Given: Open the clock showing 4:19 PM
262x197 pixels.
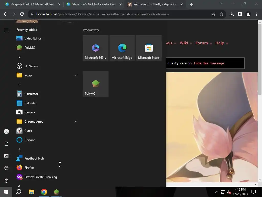Looking at the screenshot, I should point(240,192).
